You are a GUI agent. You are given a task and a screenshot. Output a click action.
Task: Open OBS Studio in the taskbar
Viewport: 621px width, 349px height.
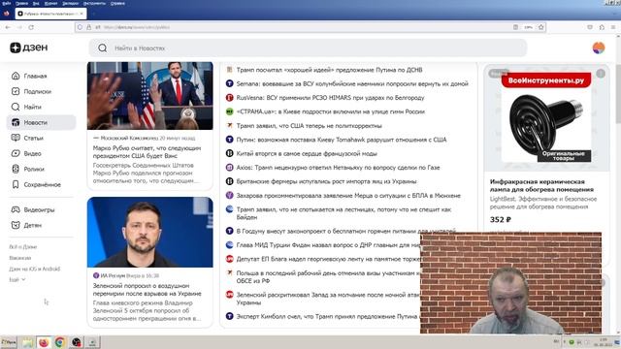pos(77,342)
